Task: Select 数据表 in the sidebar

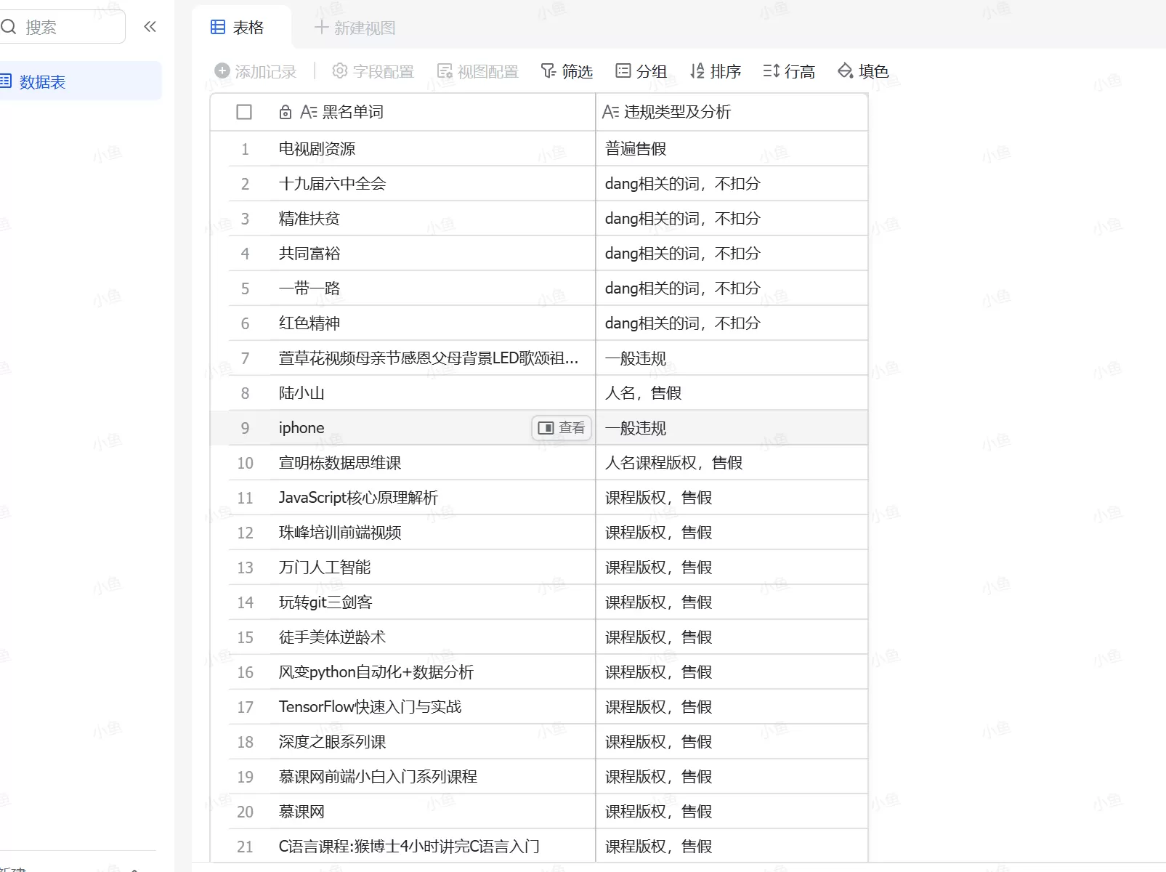Action: [x=41, y=81]
